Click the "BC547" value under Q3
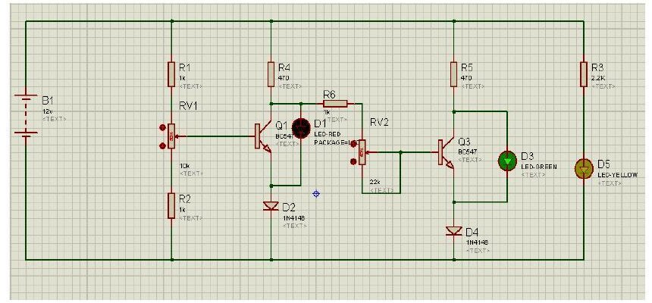This screenshot has width=652, height=303. point(465,152)
